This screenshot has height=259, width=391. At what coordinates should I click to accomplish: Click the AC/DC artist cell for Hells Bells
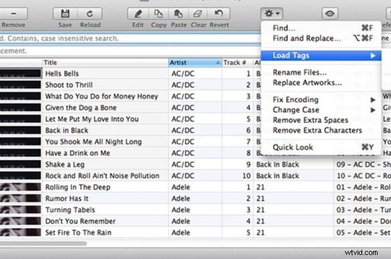coord(195,73)
